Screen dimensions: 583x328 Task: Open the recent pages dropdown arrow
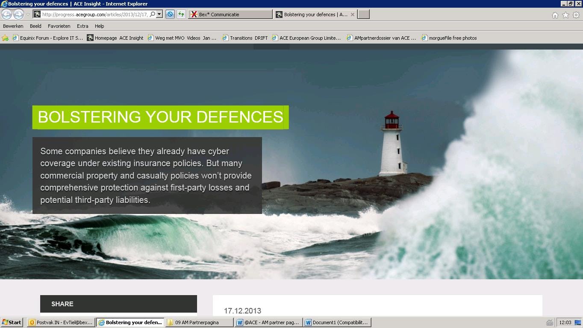pyautogui.click(x=28, y=15)
